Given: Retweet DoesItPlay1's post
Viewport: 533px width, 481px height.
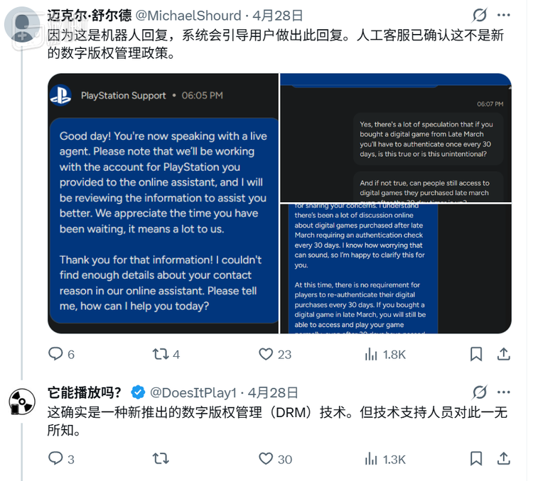Looking at the screenshot, I should coord(161,458).
